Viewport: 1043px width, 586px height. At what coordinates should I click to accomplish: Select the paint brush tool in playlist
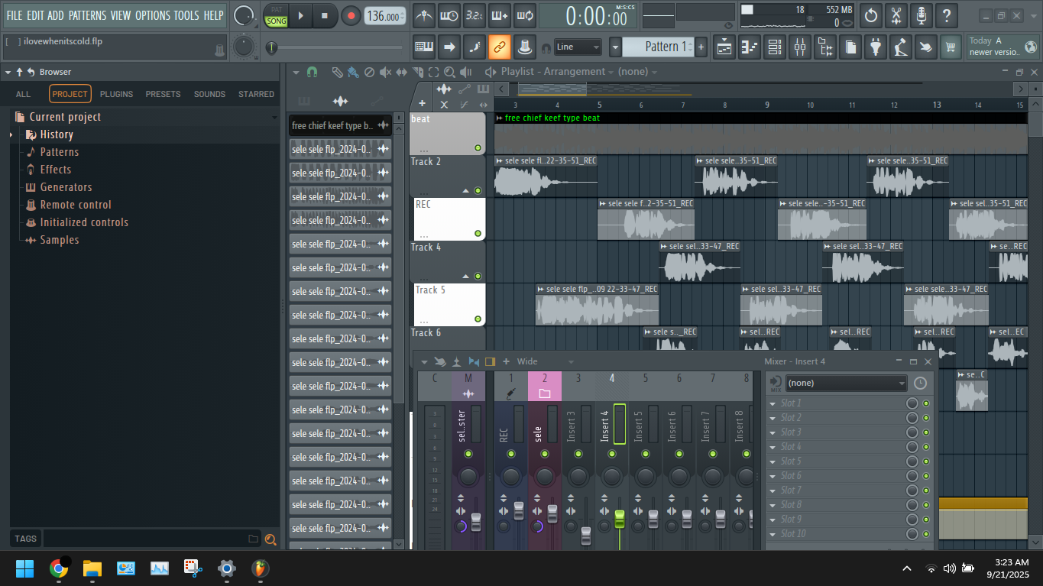coord(352,72)
